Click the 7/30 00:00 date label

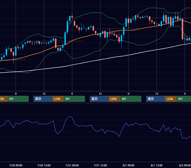coord(16,165)
